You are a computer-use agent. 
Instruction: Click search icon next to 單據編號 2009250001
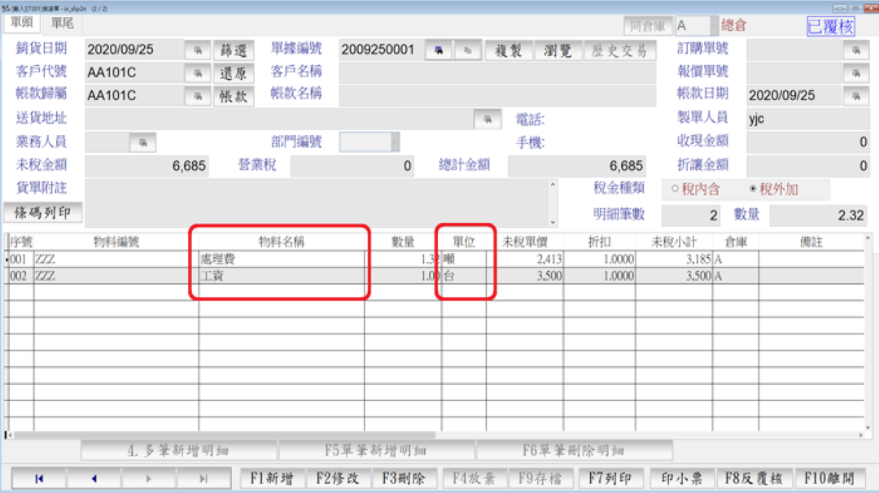[x=439, y=50]
